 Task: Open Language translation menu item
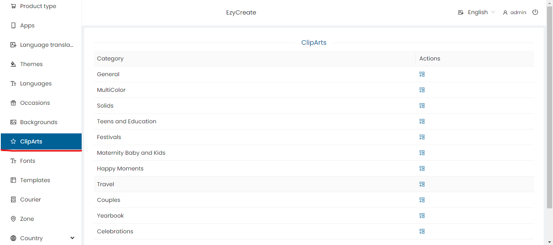tap(41, 45)
